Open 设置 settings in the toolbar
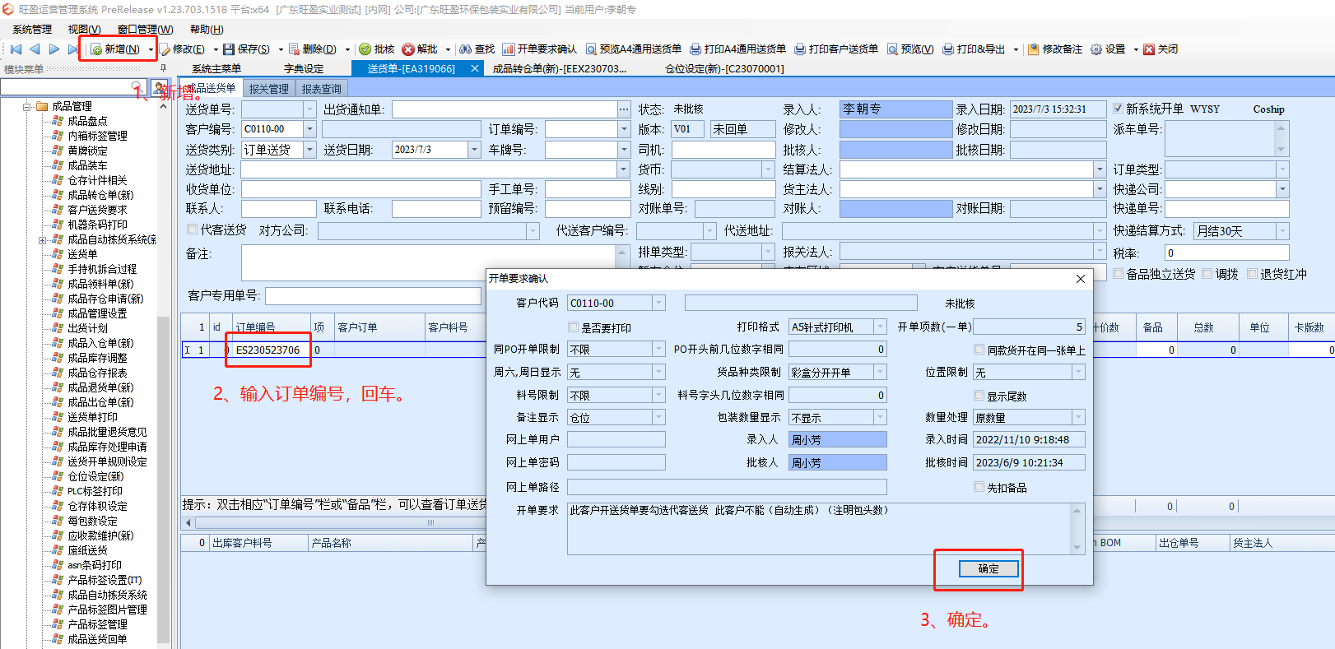1335x649 pixels. [1108, 49]
